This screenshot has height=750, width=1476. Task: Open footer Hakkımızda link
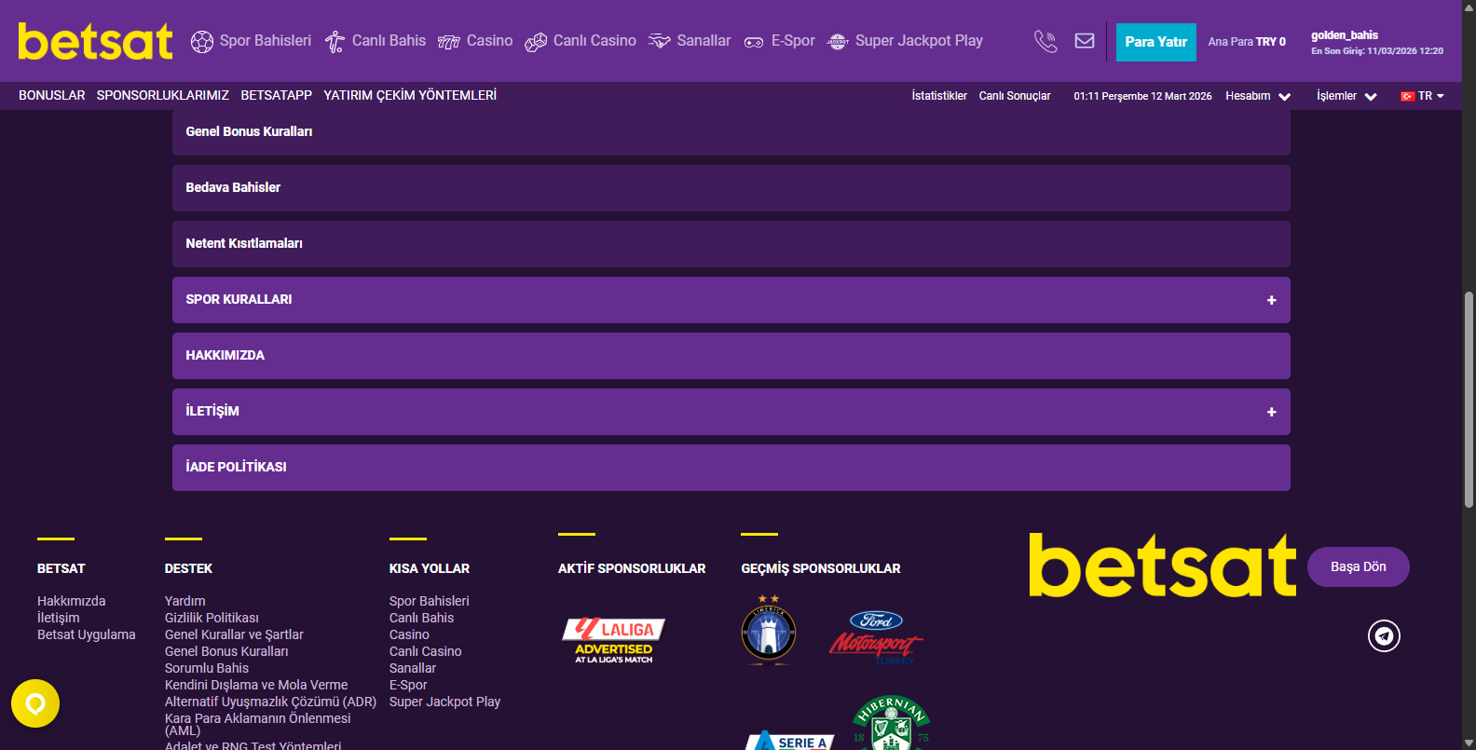click(72, 601)
